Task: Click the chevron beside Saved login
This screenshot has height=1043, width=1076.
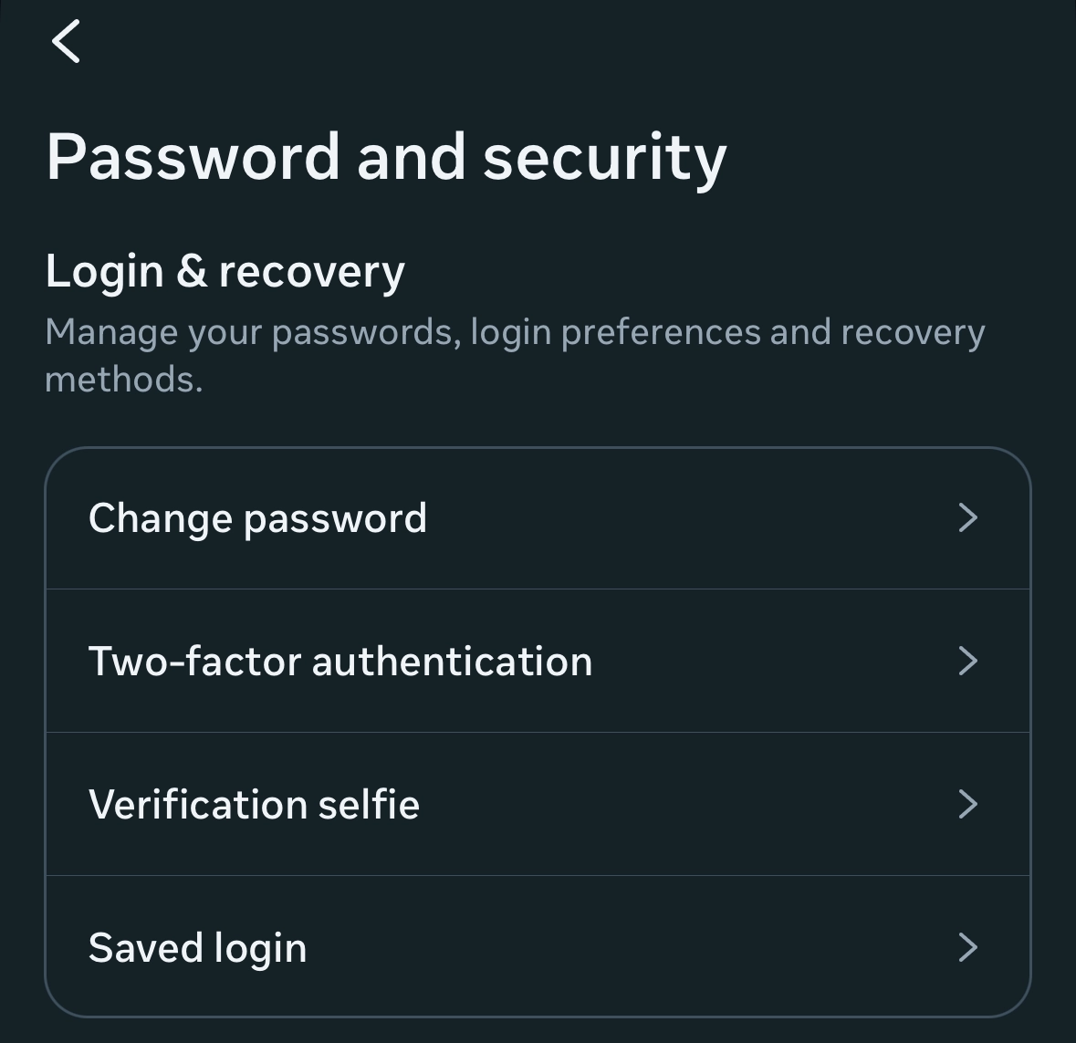Action: (967, 947)
